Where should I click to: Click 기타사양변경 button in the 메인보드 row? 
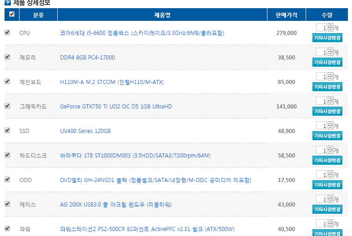point(327,87)
